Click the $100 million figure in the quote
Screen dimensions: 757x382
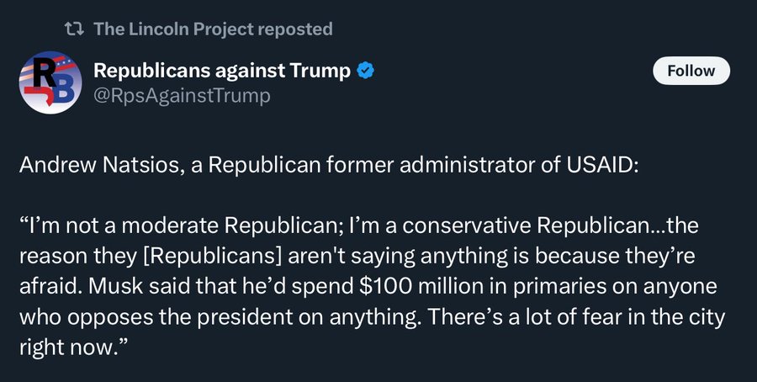433,286
